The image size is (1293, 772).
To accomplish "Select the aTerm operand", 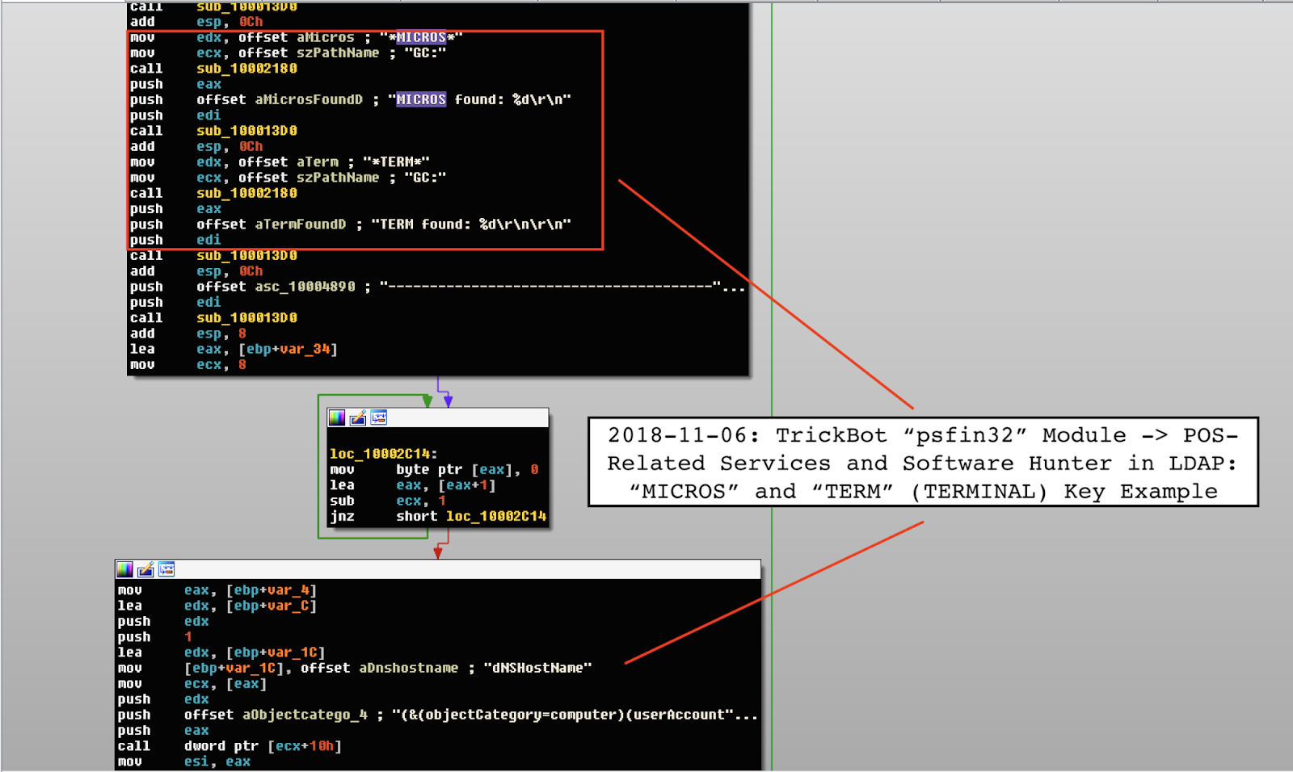I will [x=317, y=162].
